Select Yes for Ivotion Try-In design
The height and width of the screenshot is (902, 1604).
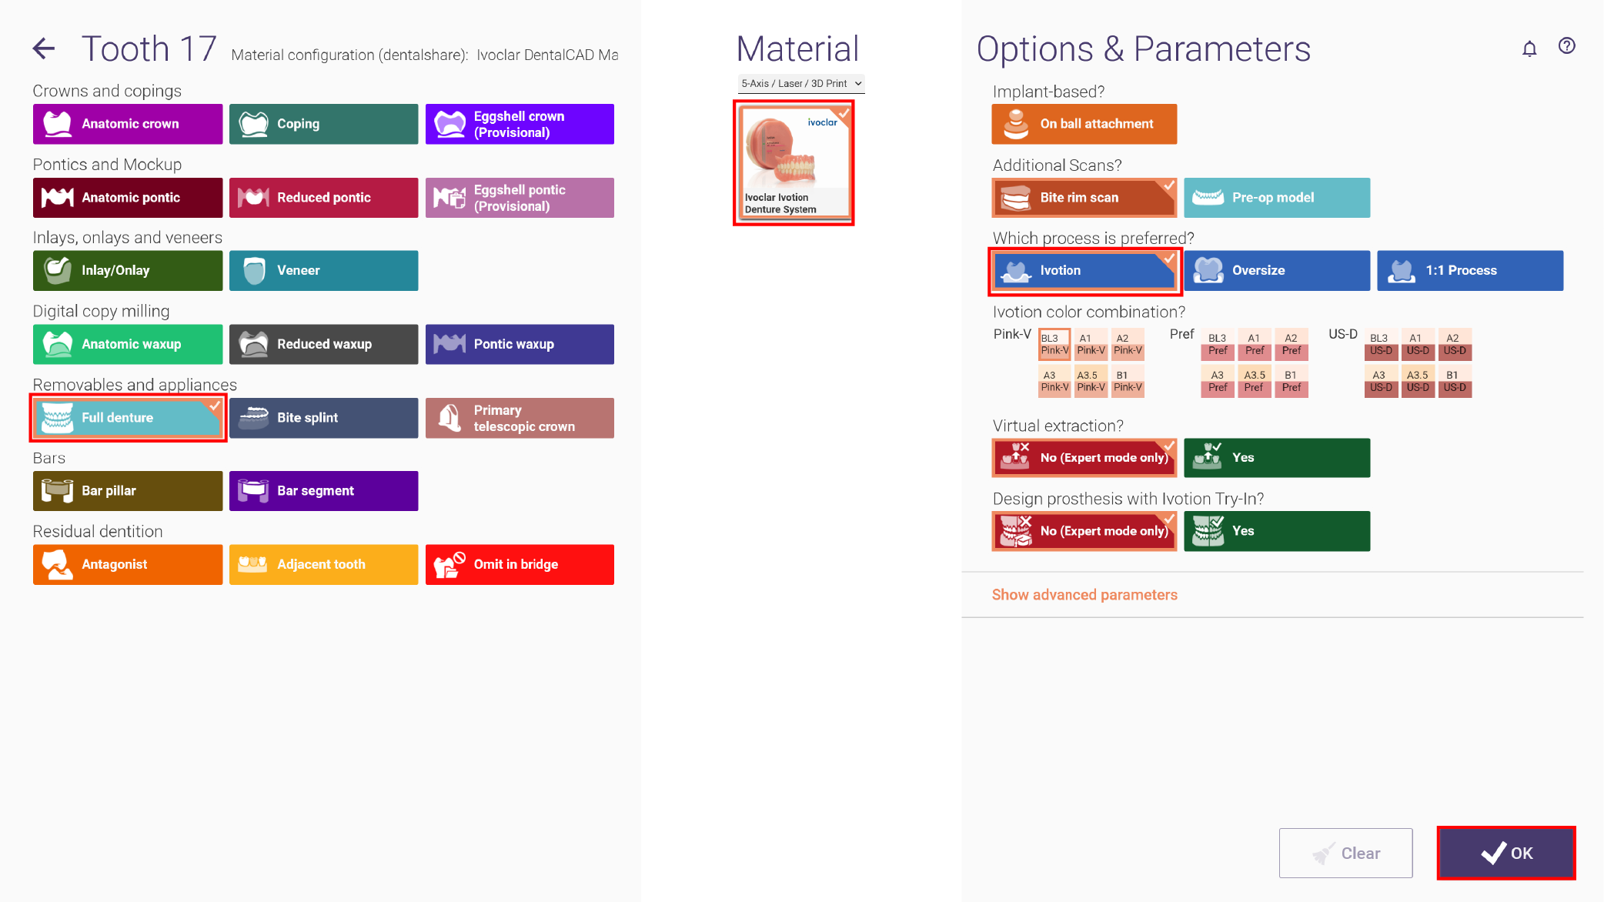coord(1277,531)
